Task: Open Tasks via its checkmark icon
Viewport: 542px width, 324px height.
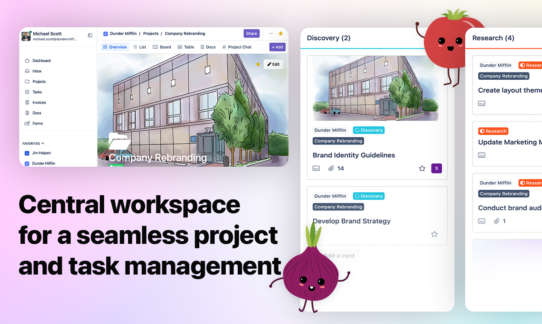Action: pos(27,92)
